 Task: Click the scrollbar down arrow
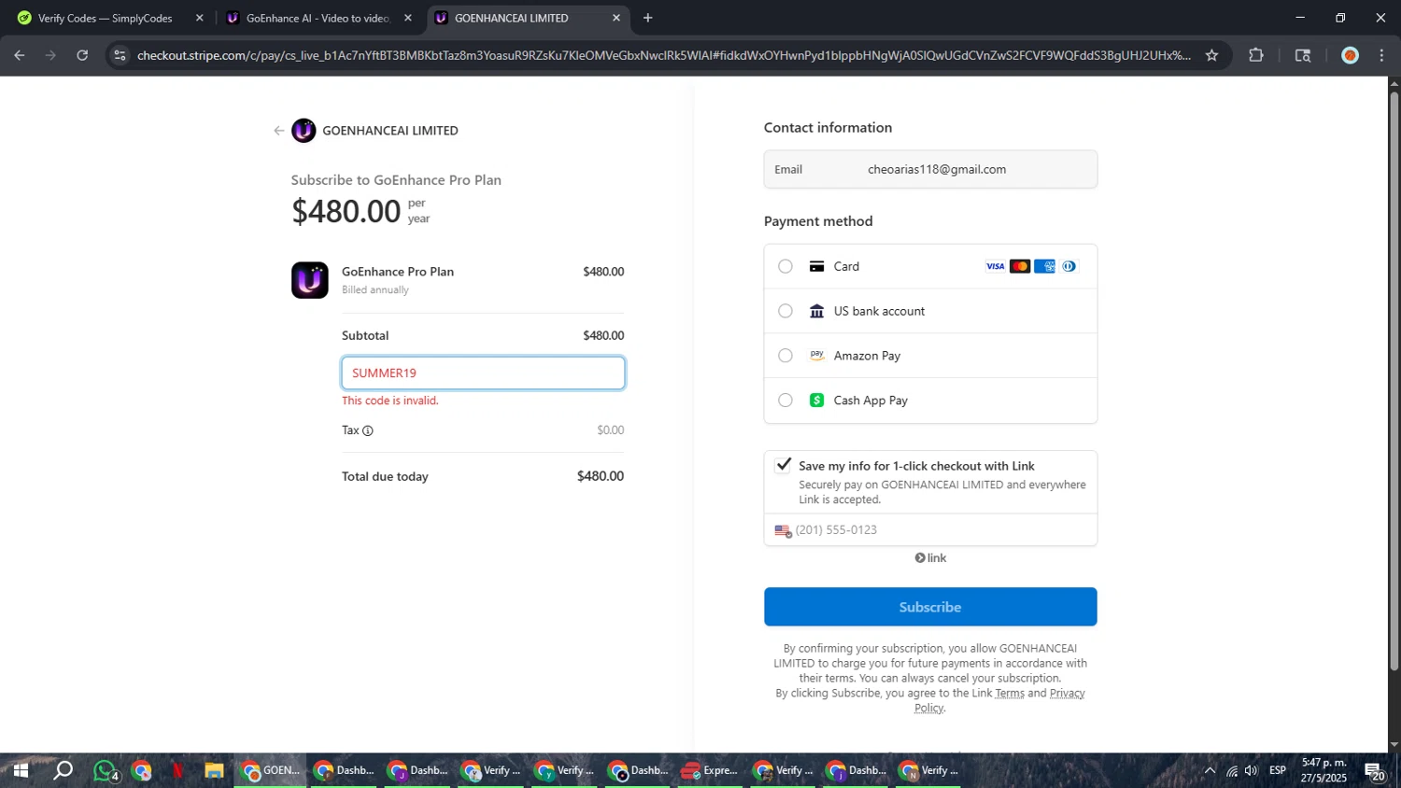[1394, 745]
